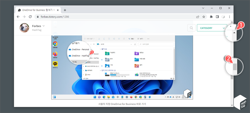
Task: Select 로컬 디스크 (C:) drive in embedded Explorer
Action: [x=117, y=75]
